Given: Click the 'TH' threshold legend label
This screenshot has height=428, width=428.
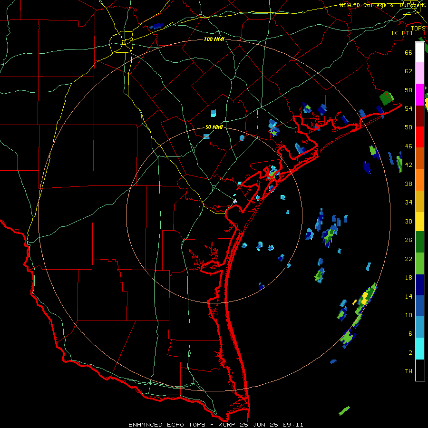Looking at the screenshot, I should 409,371.
